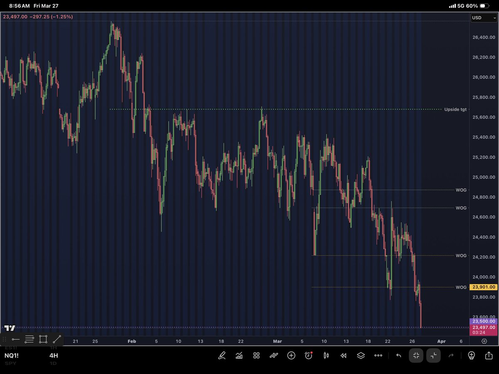Image resolution: width=499 pixels, height=374 pixels.
Task: Open the Object Tree layers icon
Action: (x=361, y=356)
